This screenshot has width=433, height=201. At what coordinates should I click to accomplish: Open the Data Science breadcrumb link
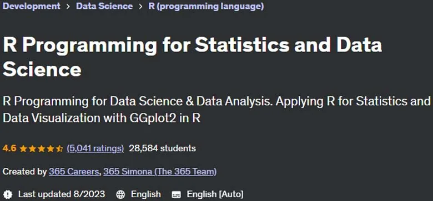tap(104, 6)
